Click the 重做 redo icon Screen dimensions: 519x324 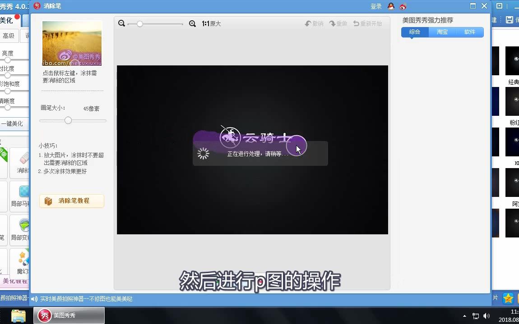338,23
